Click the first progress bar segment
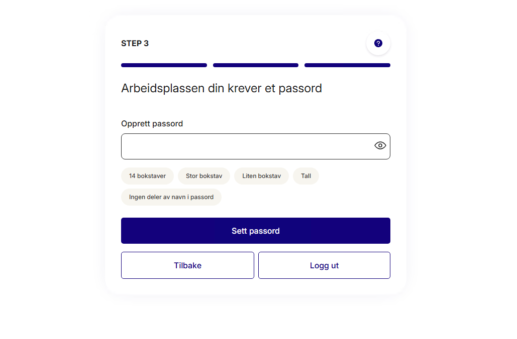 pos(164,65)
